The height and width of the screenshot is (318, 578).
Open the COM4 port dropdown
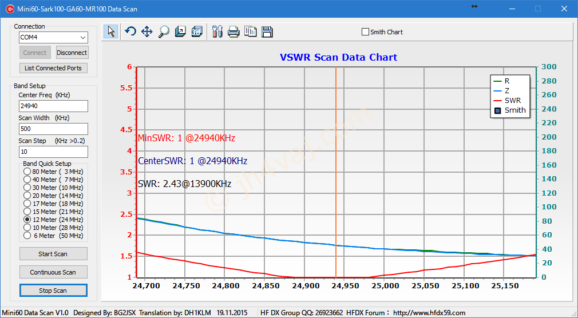pyautogui.click(x=82, y=37)
